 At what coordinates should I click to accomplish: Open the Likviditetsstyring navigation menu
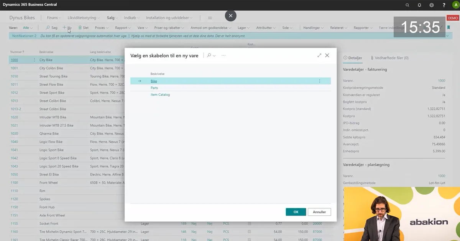coord(84,18)
